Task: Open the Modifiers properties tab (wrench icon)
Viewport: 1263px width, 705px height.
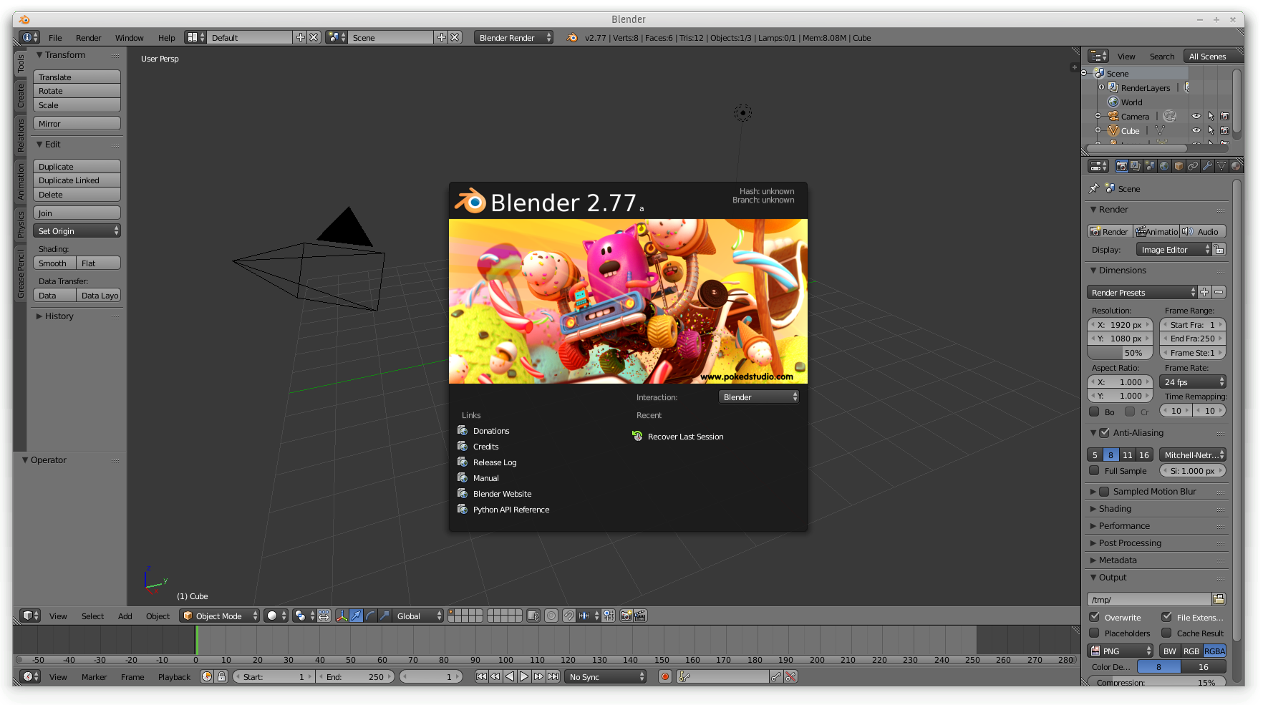Action: click(x=1207, y=166)
